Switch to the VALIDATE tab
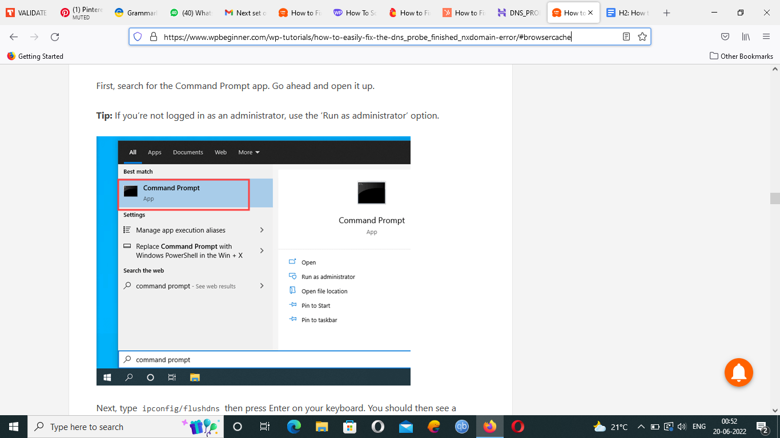The image size is (780, 438). tap(27, 13)
